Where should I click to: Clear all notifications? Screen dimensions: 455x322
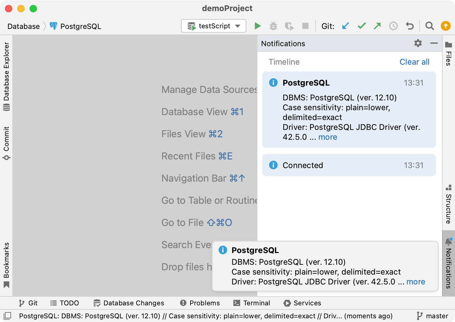coord(414,62)
